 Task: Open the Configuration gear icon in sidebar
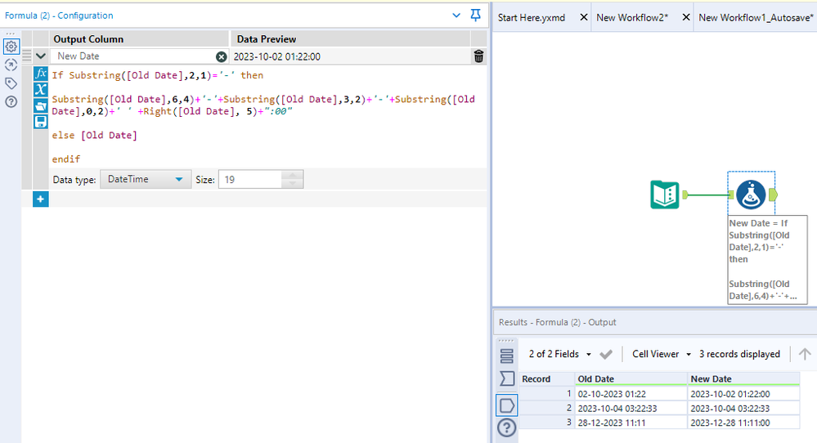11,47
